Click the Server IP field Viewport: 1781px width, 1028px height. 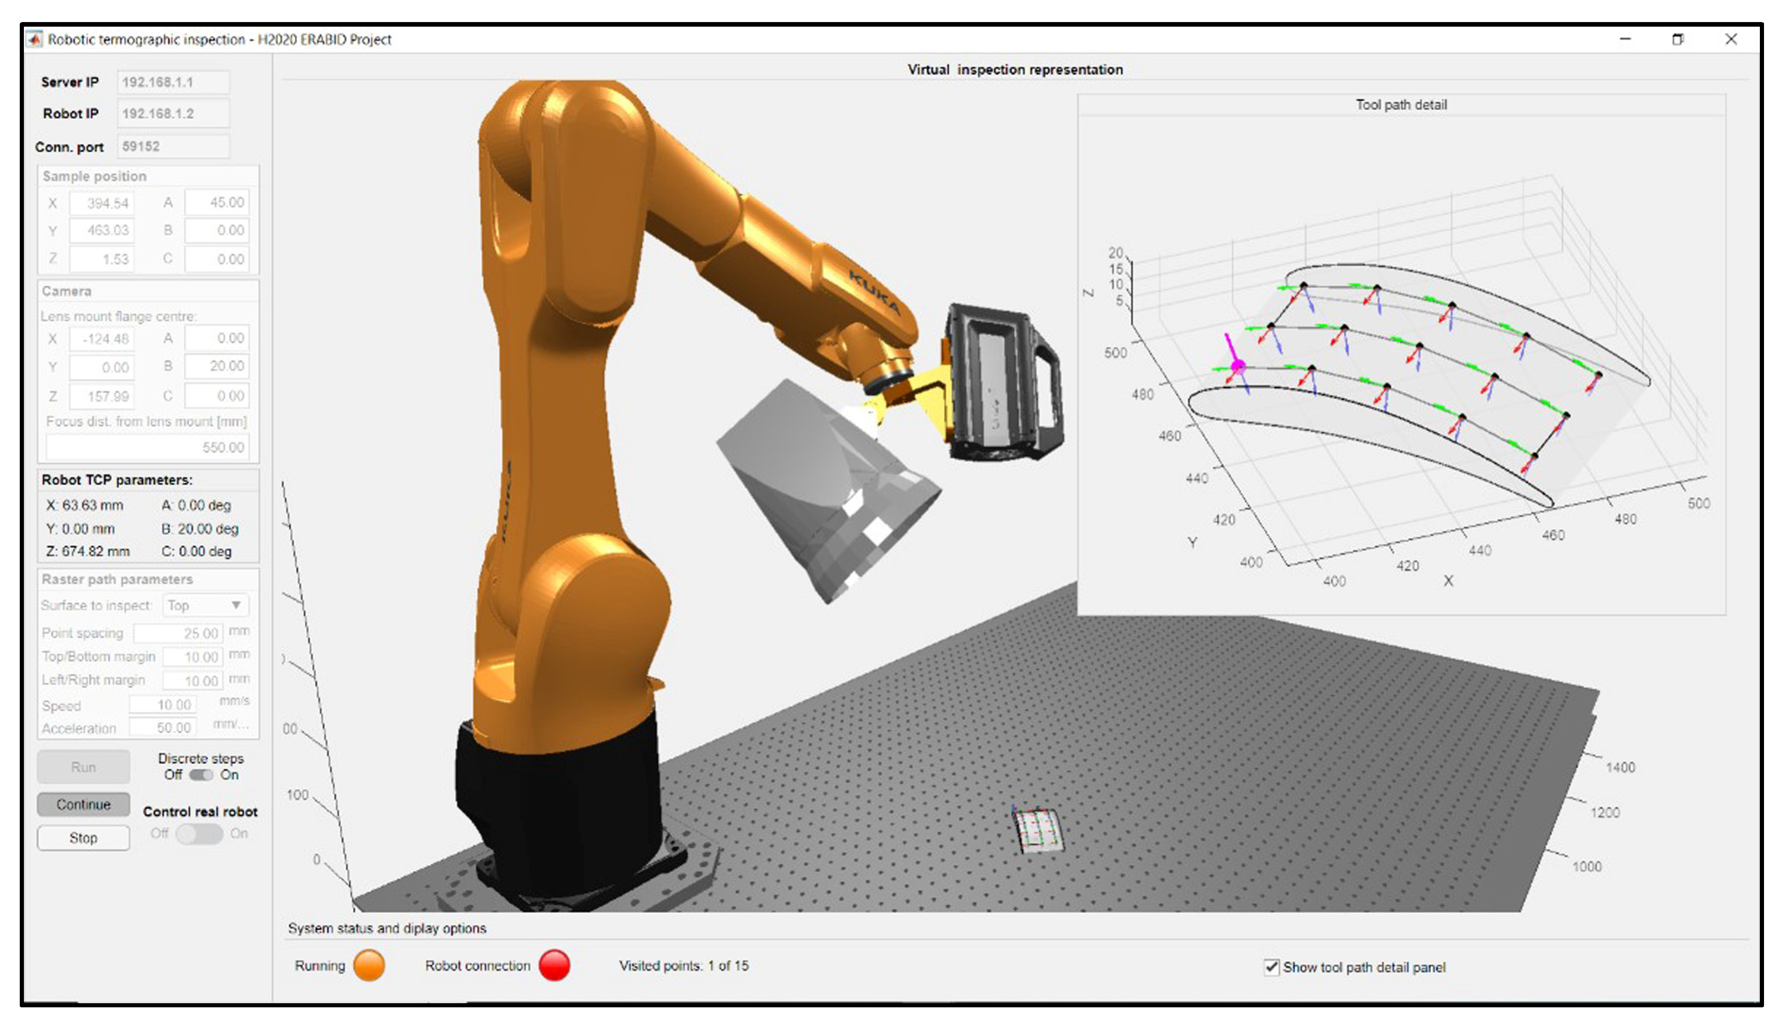tap(173, 82)
